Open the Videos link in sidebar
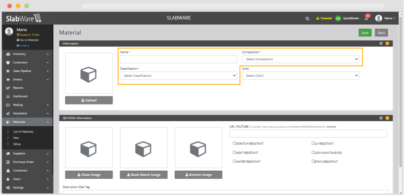Viewport: 404px width, 195px height. 23,45
